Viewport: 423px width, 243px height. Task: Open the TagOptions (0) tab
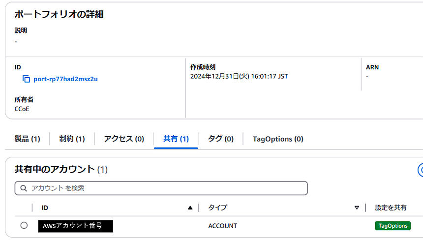coord(278,139)
